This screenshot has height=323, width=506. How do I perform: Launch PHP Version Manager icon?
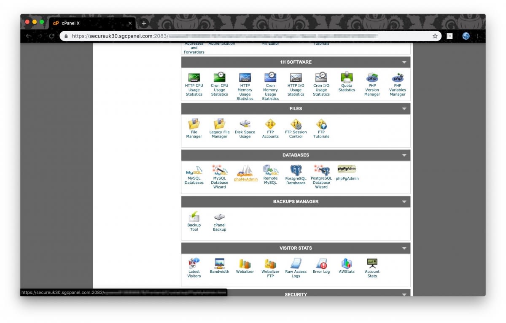[372, 78]
